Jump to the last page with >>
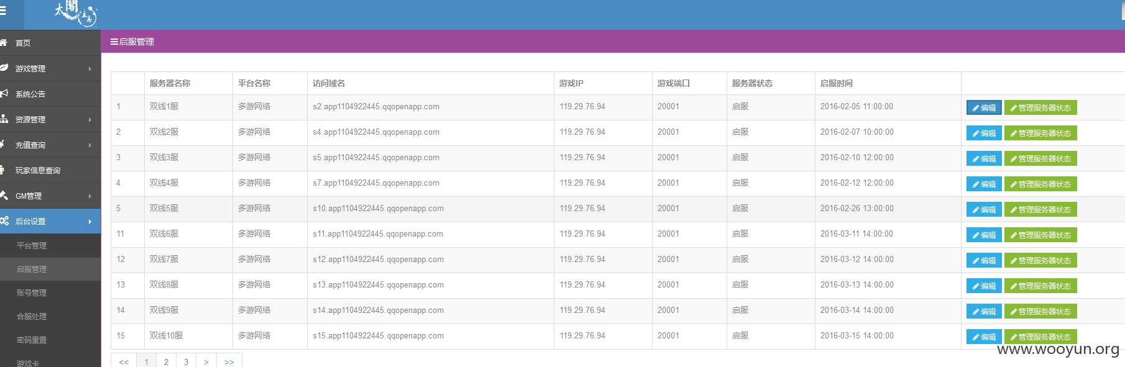1125x367 pixels. tap(229, 361)
